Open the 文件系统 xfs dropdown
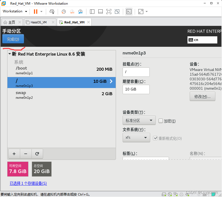The height and width of the screenshot is (197, 222). (x=136, y=138)
